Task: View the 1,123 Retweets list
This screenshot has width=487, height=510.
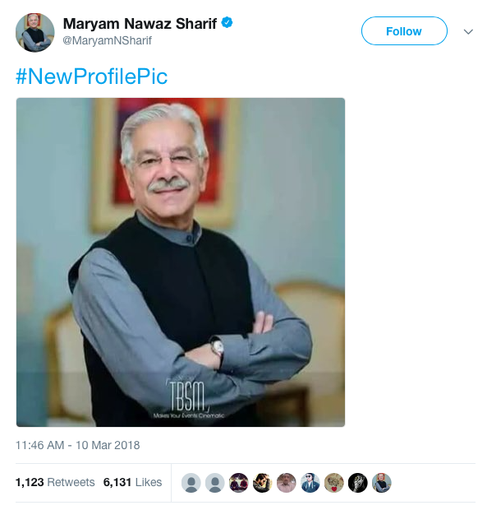Action: tap(55, 482)
